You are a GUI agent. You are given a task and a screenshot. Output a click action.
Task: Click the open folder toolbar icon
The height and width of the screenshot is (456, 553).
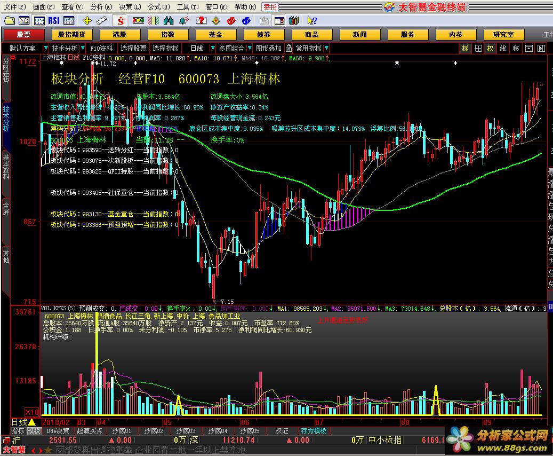9,21
